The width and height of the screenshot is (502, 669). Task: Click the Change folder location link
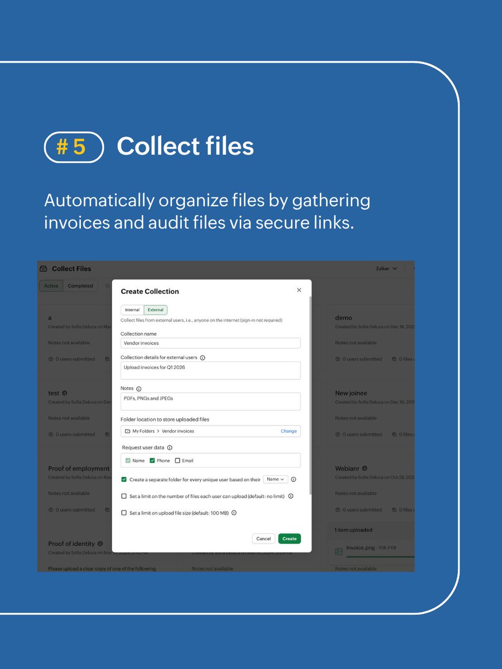tap(288, 432)
